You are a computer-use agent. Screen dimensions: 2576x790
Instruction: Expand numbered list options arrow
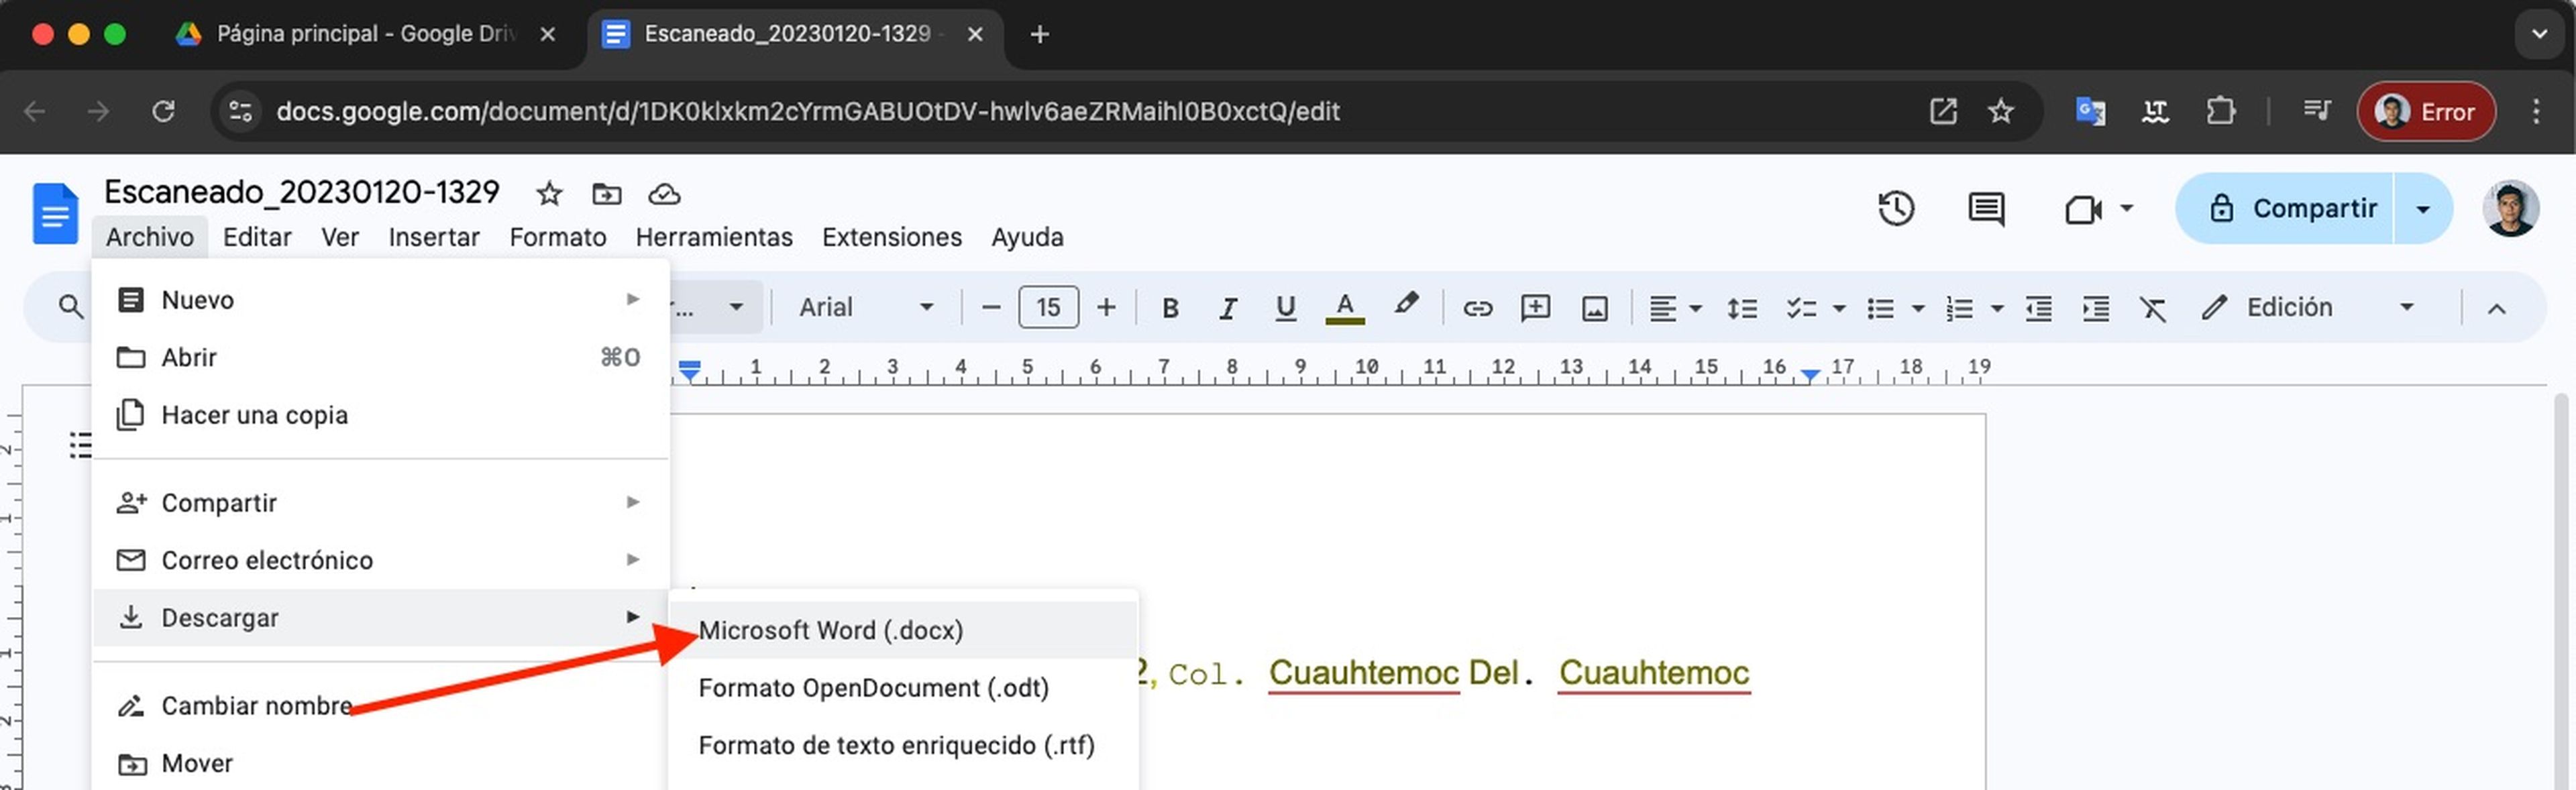click(1996, 308)
